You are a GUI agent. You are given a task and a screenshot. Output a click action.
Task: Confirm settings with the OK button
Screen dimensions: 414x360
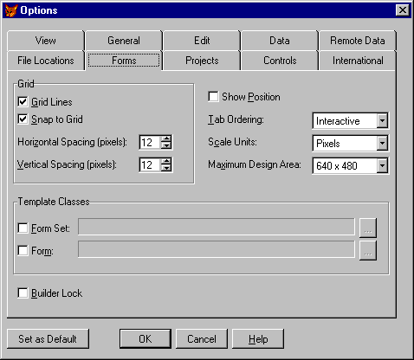tap(146, 338)
